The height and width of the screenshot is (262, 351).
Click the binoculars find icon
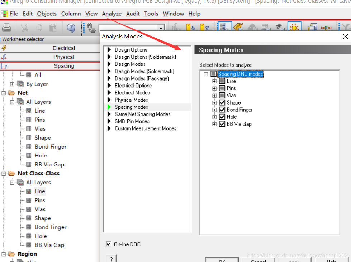(91, 28)
